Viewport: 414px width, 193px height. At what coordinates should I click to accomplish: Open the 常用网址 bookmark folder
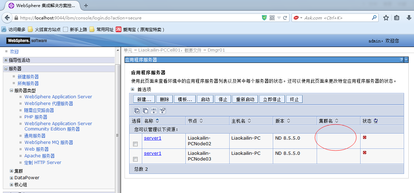click(x=102, y=29)
